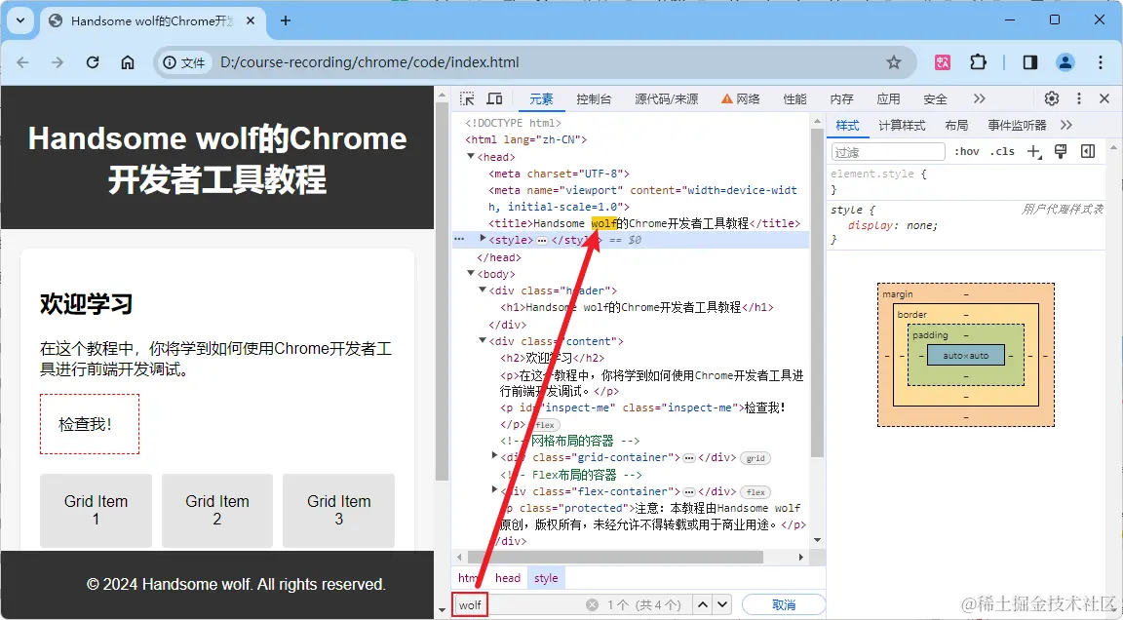
Task: Open the 内存 tab
Action: click(841, 98)
